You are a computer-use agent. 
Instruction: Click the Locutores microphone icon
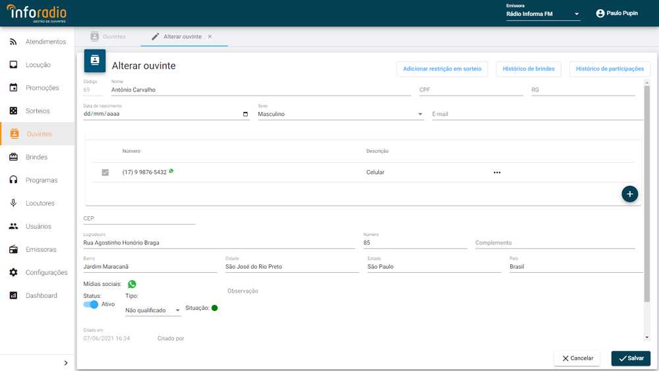(x=13, y=203)
